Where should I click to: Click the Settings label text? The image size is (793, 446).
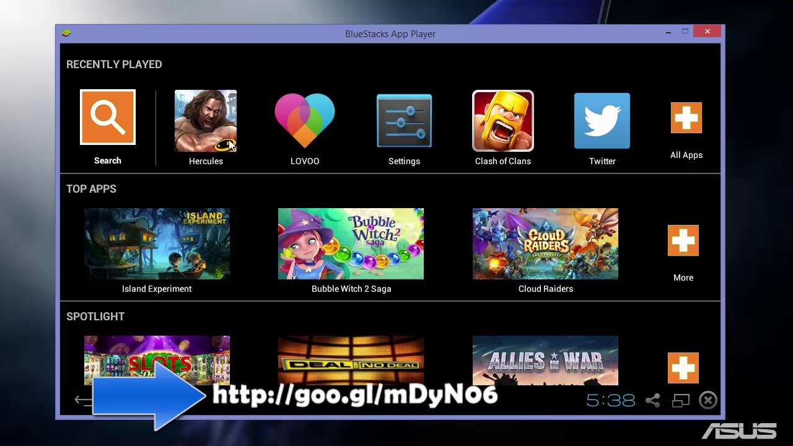(404, 161)
